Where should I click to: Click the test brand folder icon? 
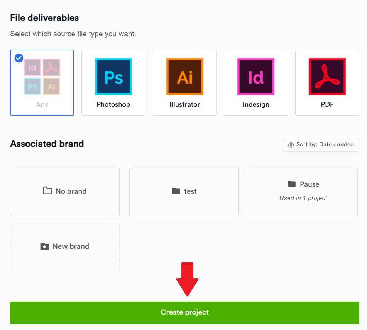pos(176,191)
